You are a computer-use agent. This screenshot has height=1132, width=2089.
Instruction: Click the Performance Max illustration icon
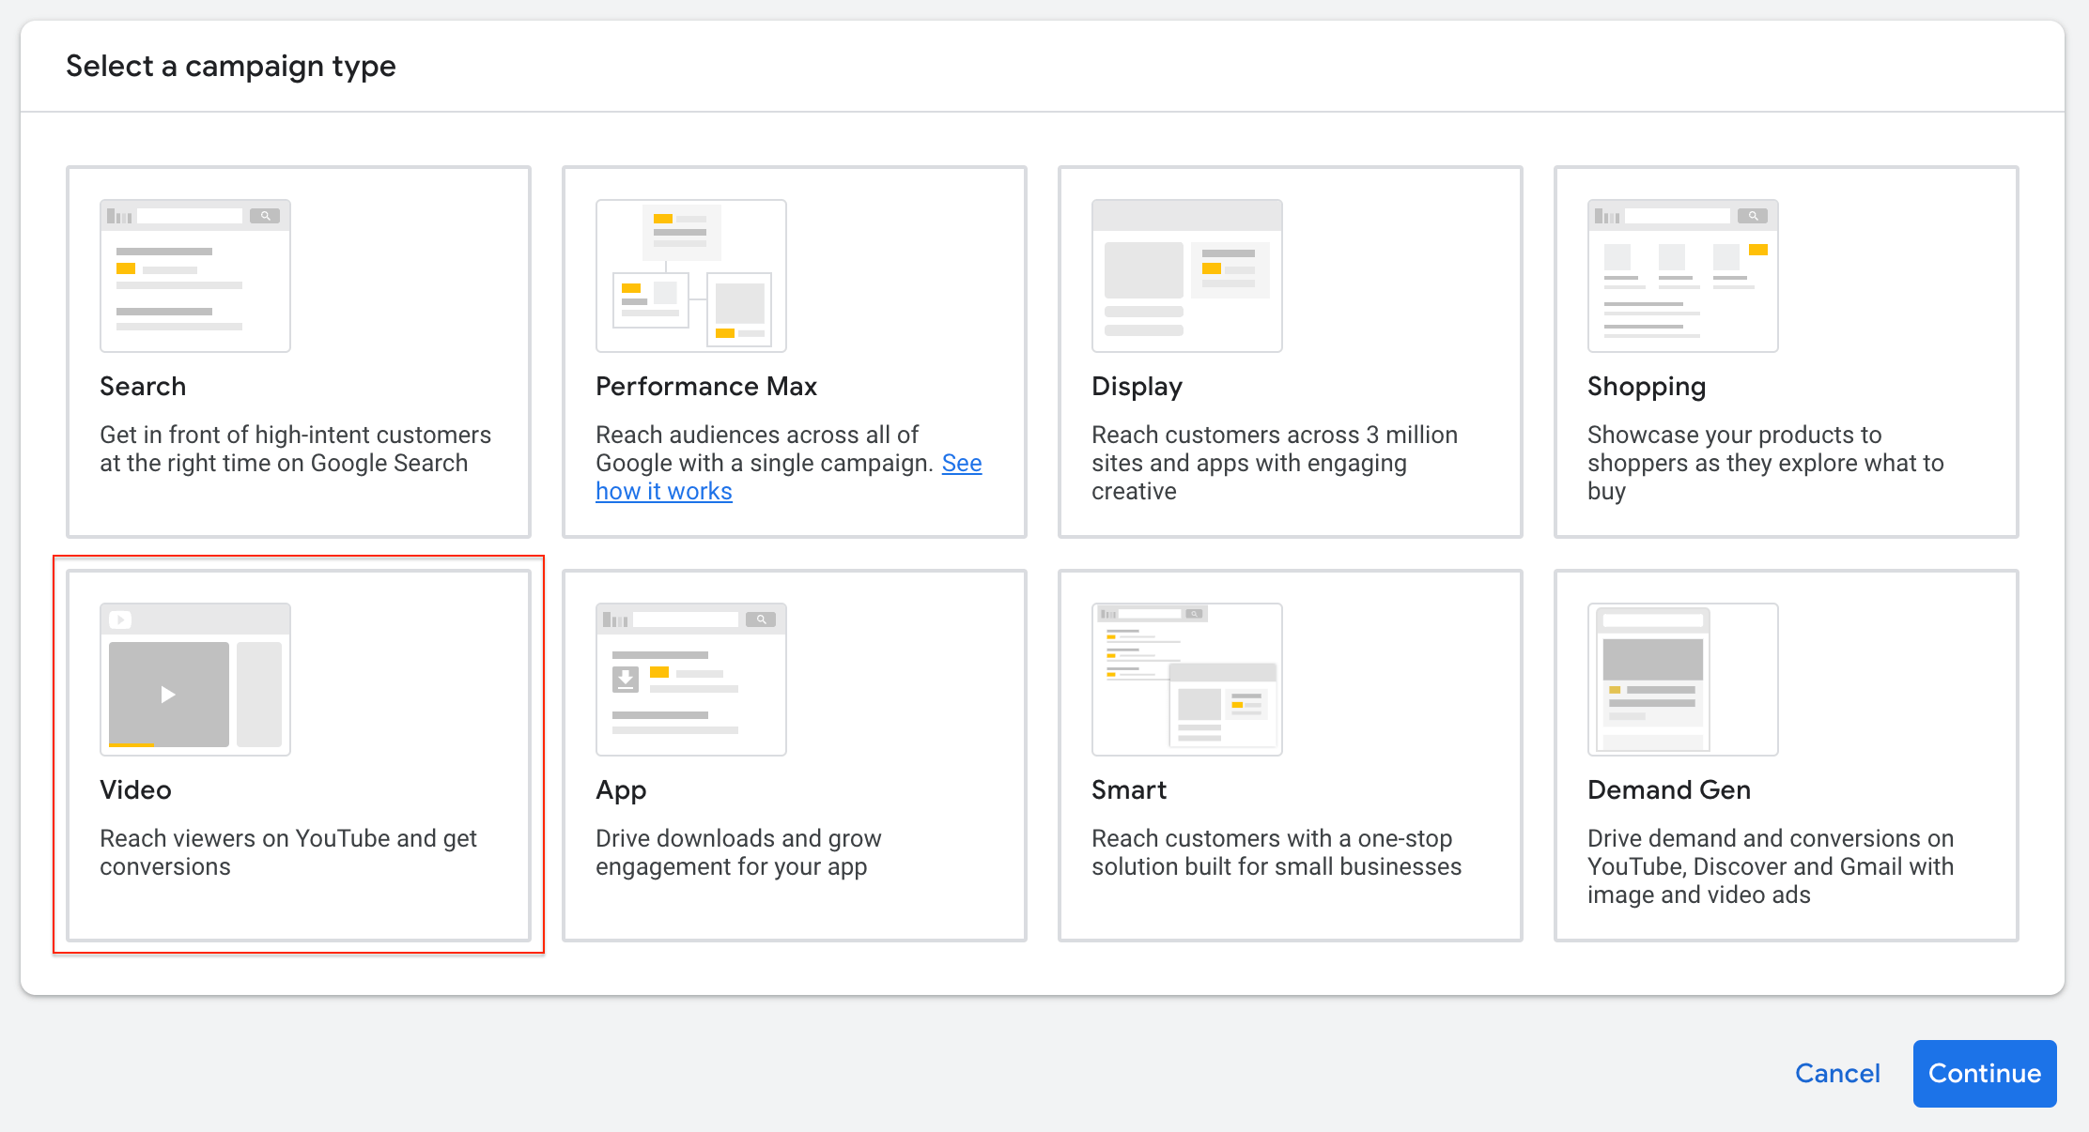[691, 275]
